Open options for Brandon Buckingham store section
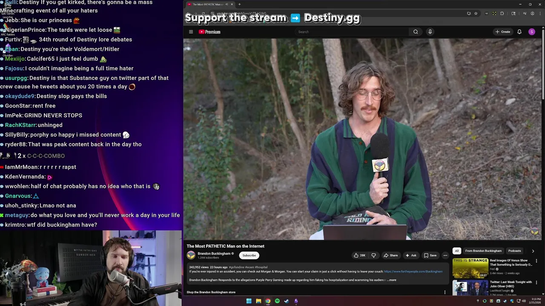 (445, 292)
